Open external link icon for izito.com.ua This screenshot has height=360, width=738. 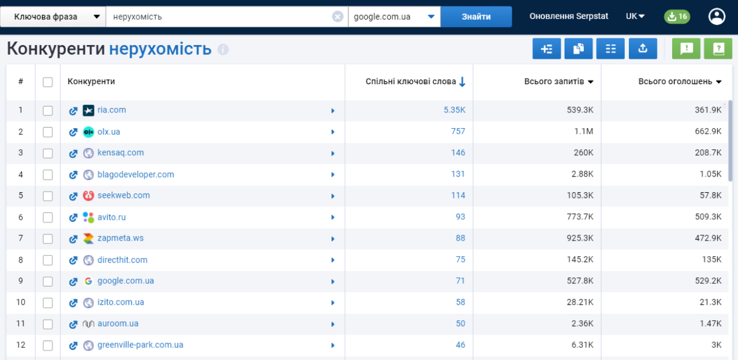[x=73, y=303]
